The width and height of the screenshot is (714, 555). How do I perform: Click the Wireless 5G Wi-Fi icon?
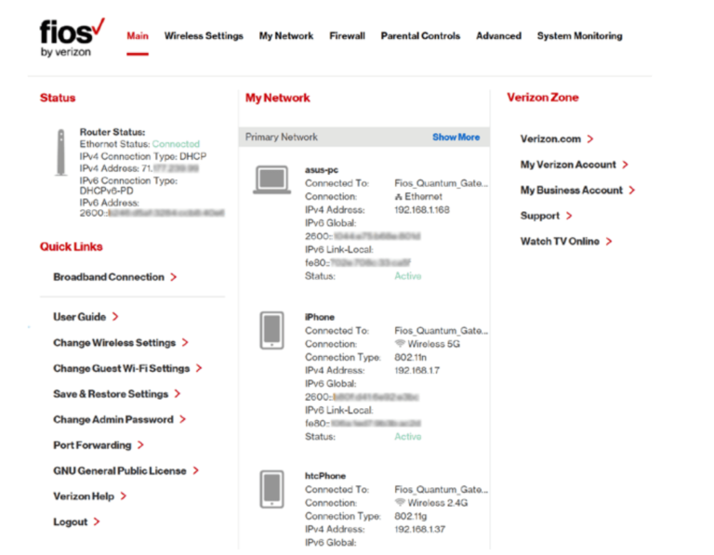[x=400, y=343]
